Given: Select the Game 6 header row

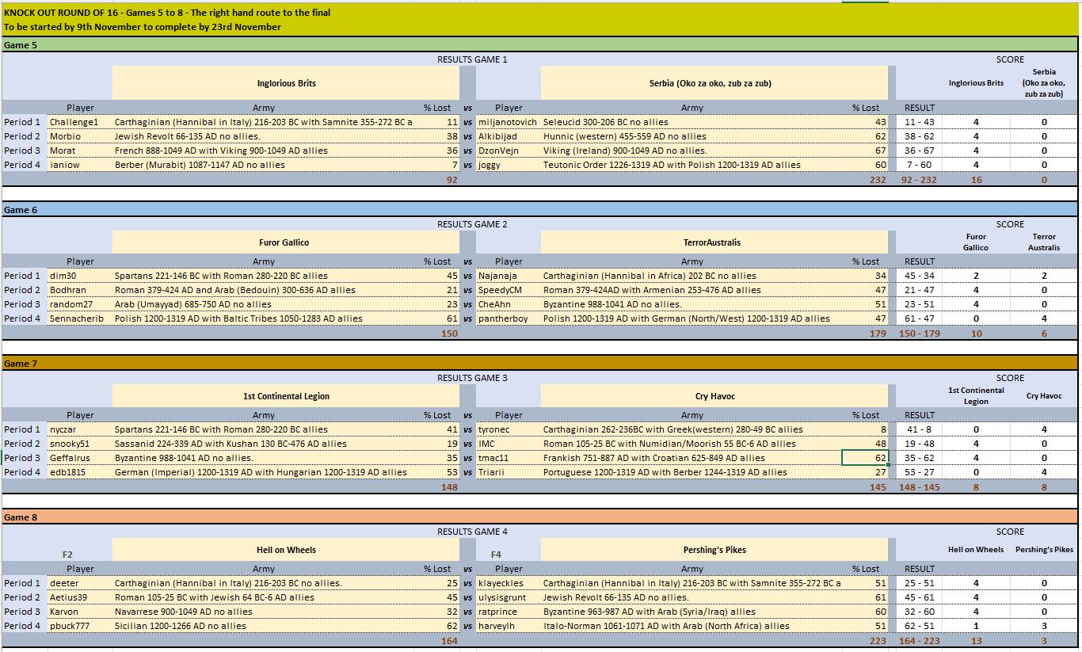Looking at the screenshot, I should [x=539, y=210].
